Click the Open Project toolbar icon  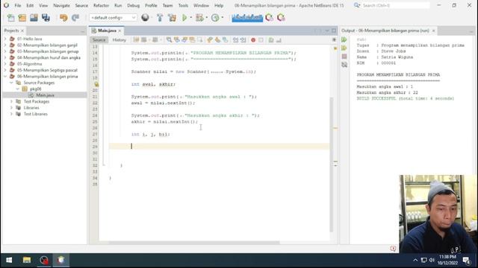34,18
